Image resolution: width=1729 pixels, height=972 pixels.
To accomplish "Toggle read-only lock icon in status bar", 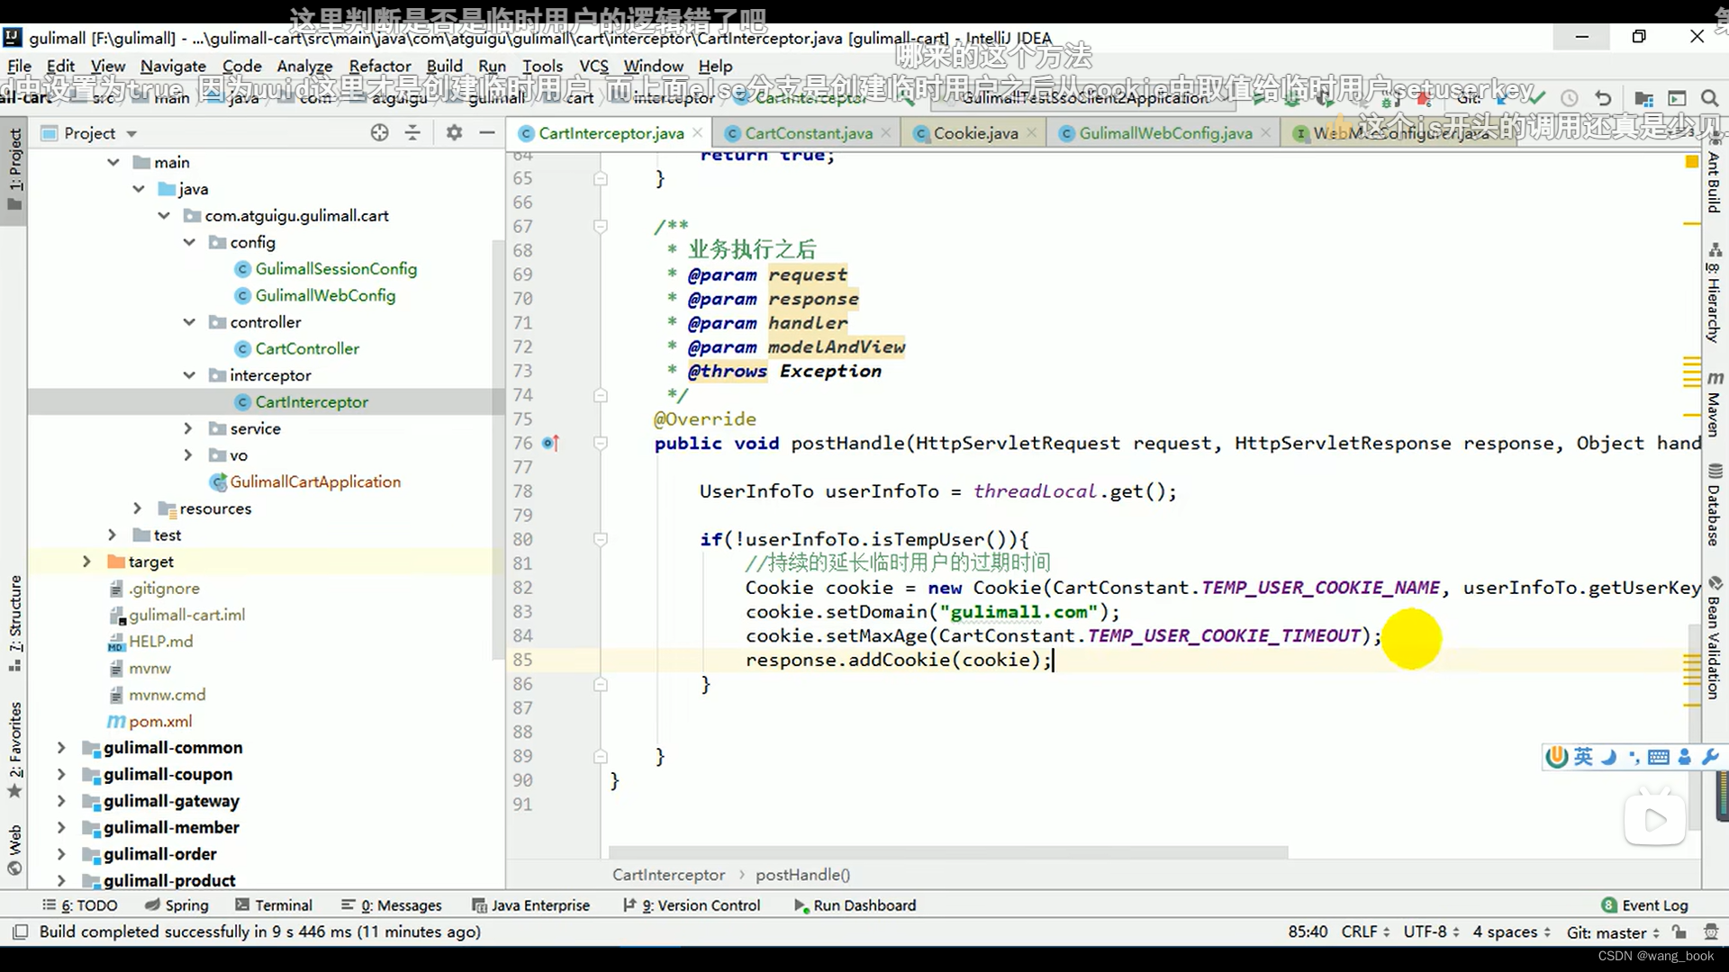I will click(x=1679, y=931).
